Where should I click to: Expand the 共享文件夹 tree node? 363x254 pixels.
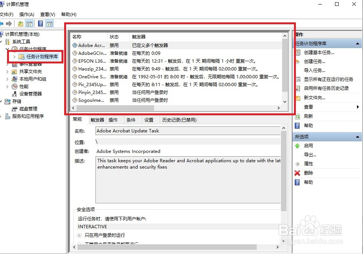[7, 72]
